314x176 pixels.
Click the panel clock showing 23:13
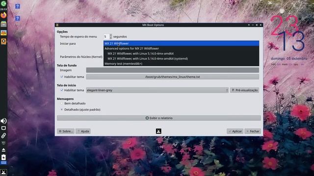(x=3, y=9)
